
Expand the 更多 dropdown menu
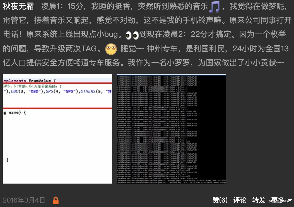click(282, 200)
